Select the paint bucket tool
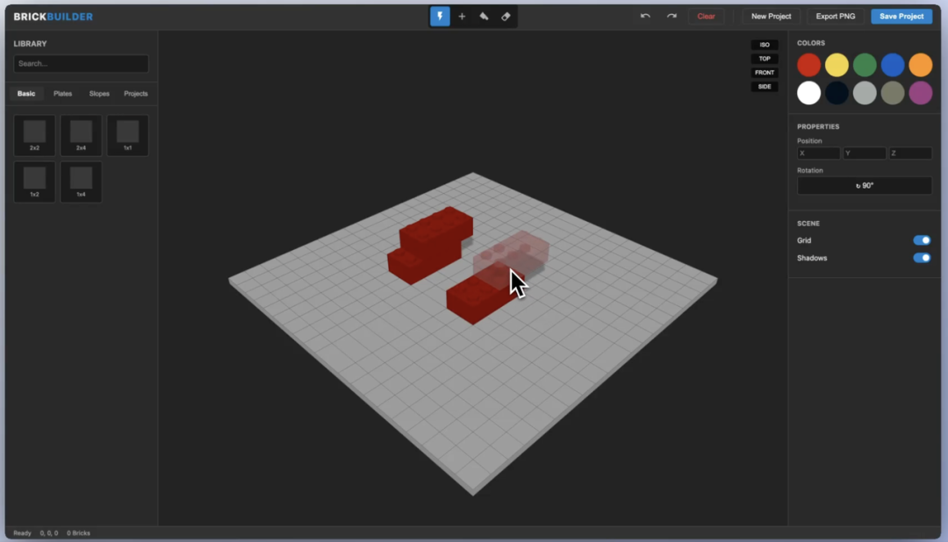Viewport: 948px width, 542px height. click(484, 17)
